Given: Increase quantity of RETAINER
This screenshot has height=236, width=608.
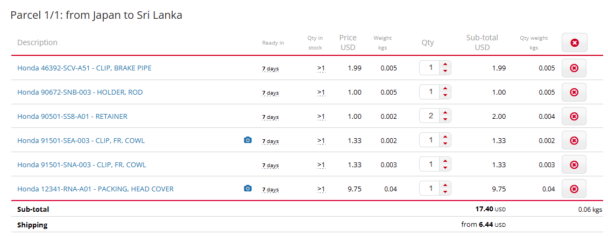Looking at the screenshot, I should click(x=445, y=113).
